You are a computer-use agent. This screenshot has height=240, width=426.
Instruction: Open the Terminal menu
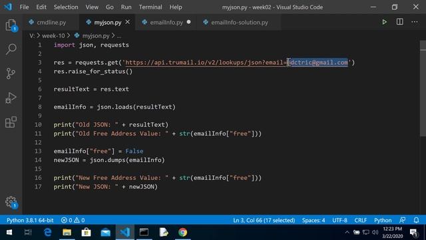tap(150, 7)
